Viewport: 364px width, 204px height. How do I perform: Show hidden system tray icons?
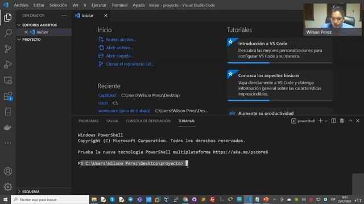274,199
